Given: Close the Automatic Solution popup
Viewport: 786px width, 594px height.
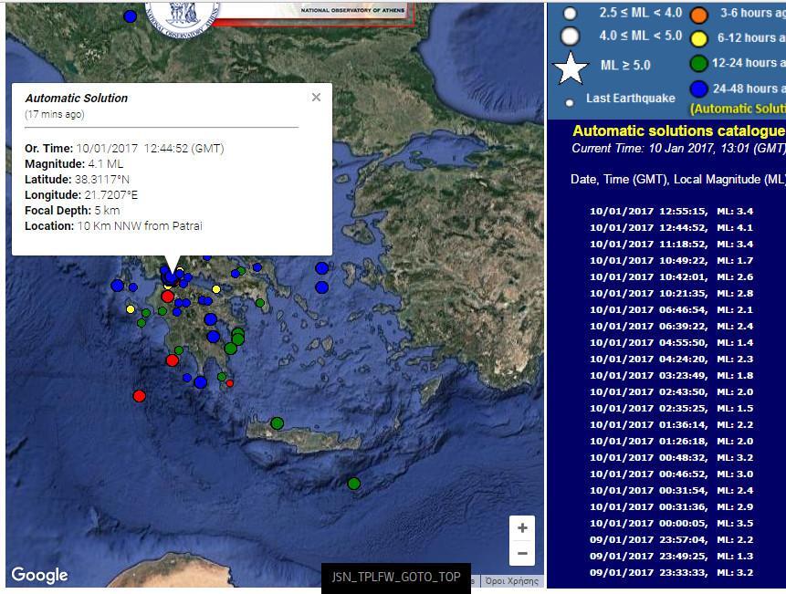Looking at the screenshot, I should point(316,98).
